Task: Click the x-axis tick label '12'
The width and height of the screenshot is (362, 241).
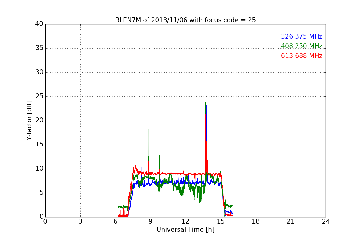Action: (x=186, y=221)
